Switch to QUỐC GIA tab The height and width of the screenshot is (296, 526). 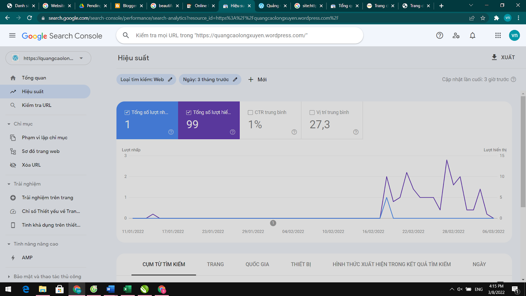point(257,264)
